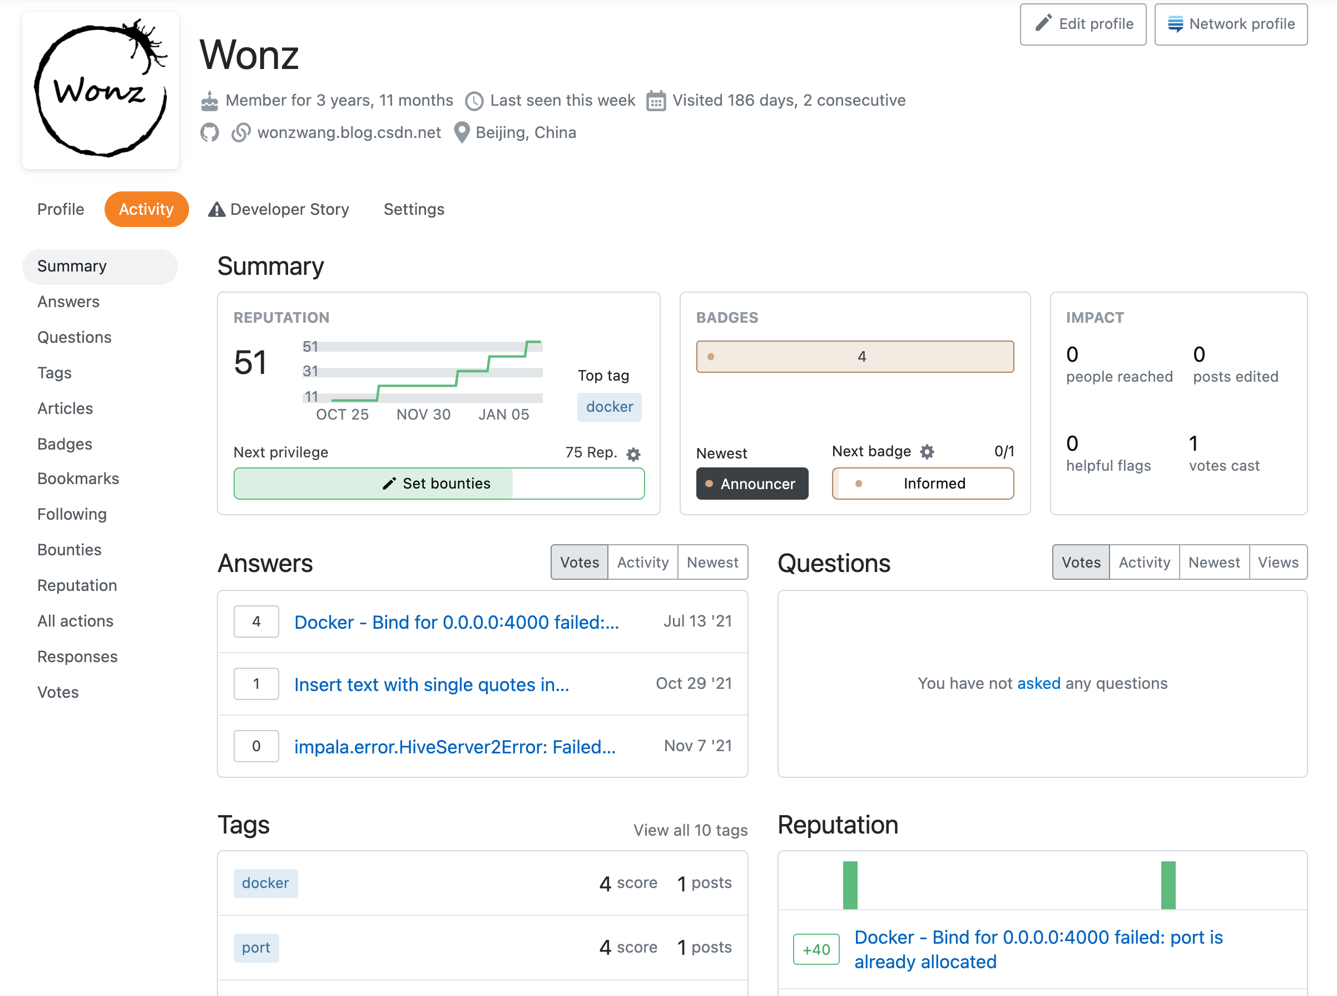Click the Set bounties progress bar
Screen dimensions: 1337x996
(439, 484)
